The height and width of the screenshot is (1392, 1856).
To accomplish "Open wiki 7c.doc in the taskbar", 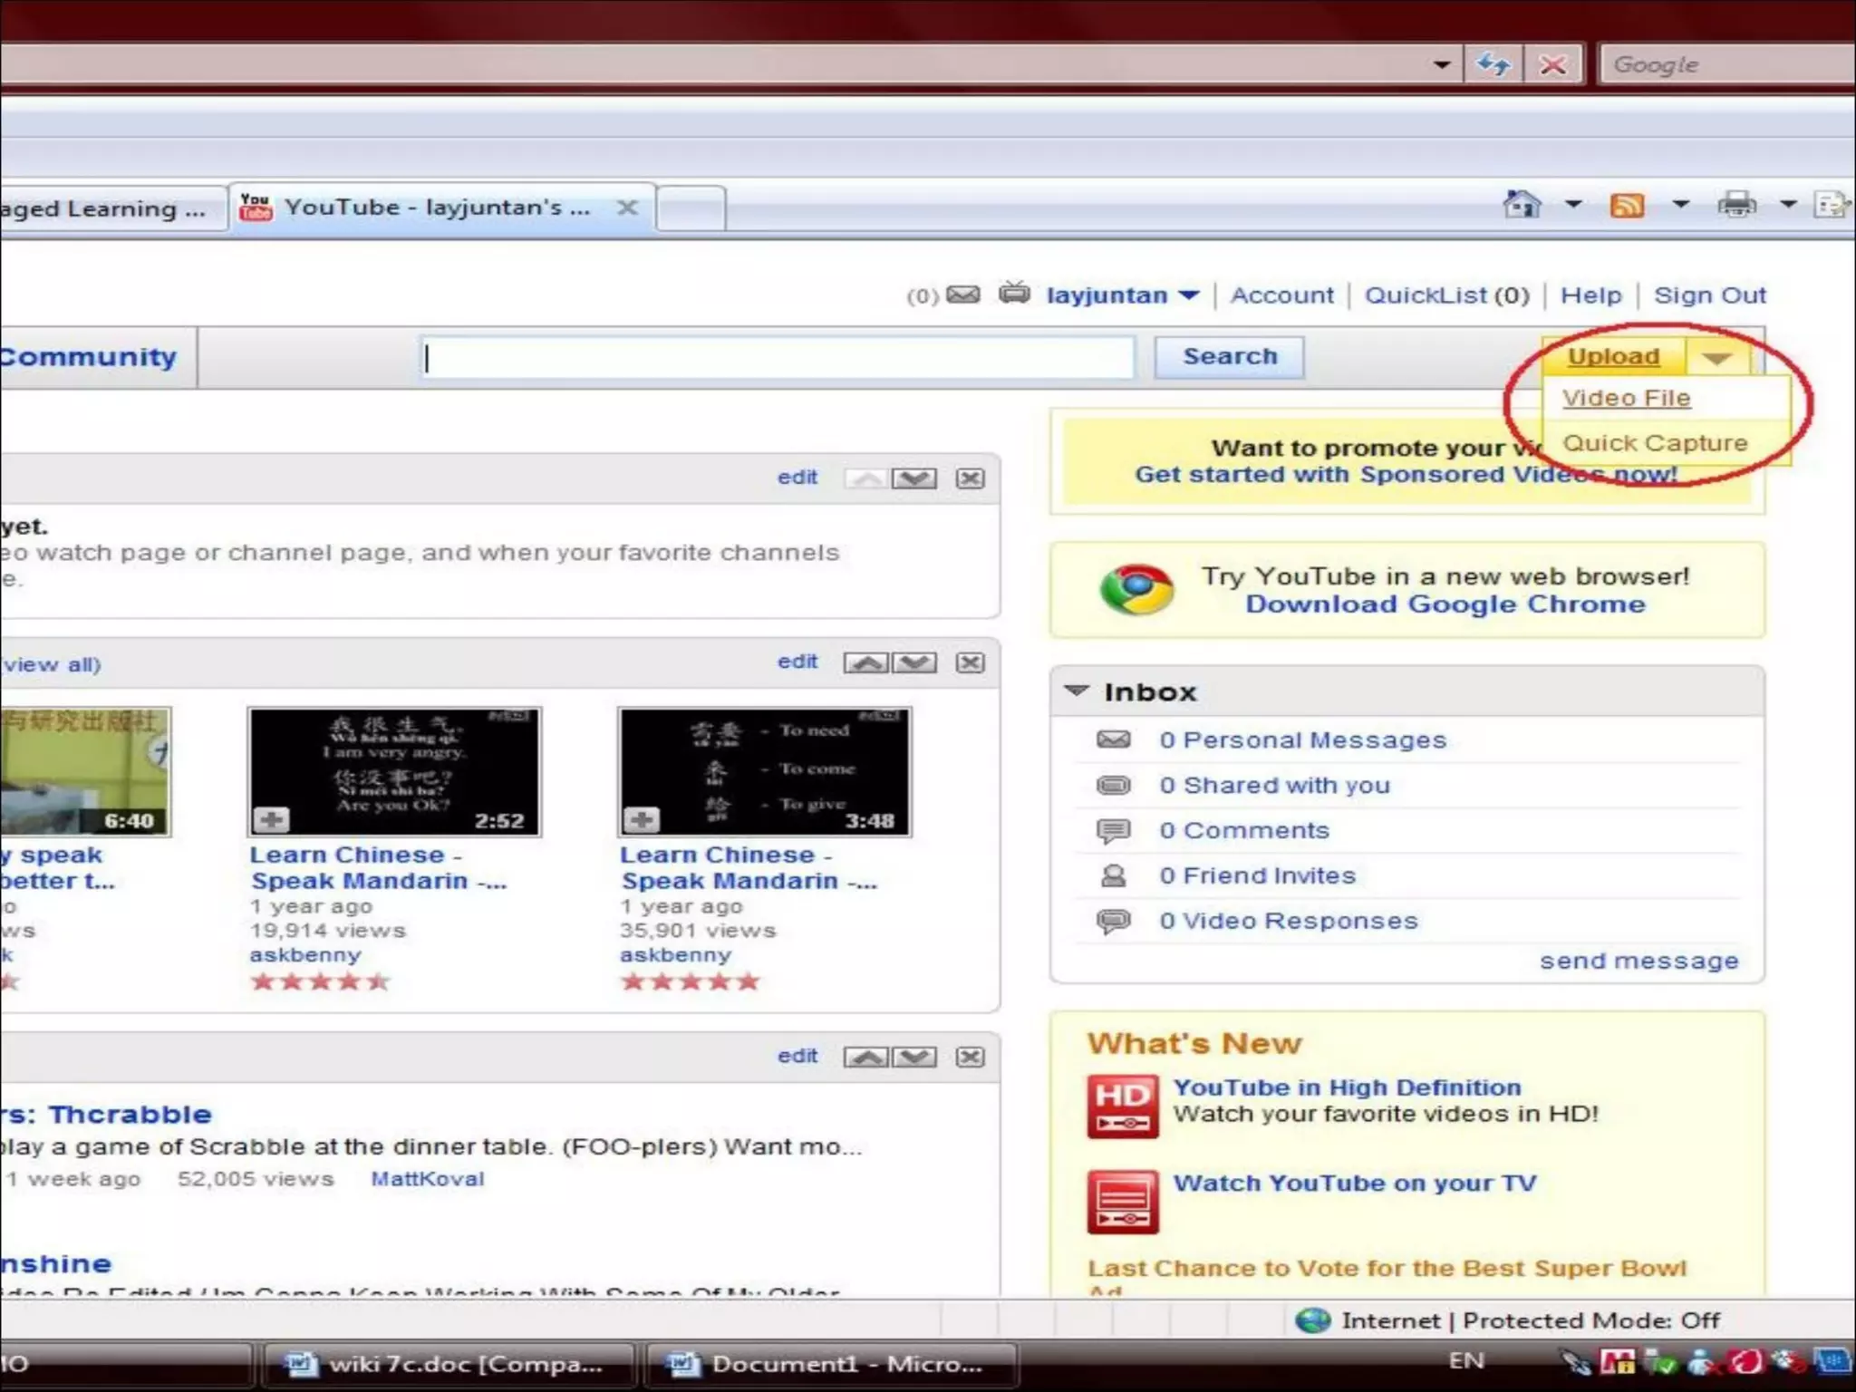I will click(x=448, y=1365).
